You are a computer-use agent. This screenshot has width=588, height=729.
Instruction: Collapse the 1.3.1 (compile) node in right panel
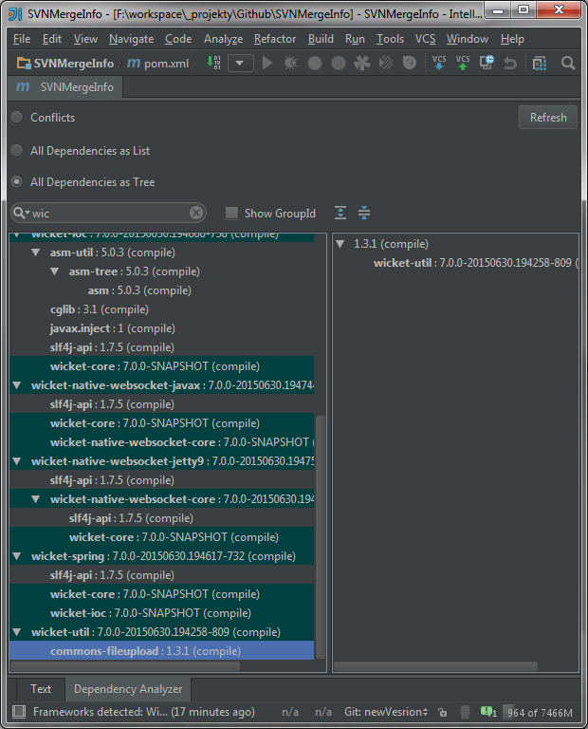coord(340,244)
